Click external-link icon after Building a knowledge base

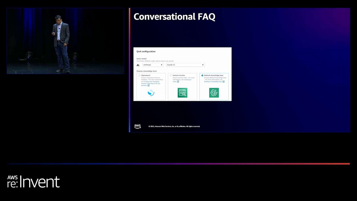[223, 82]
